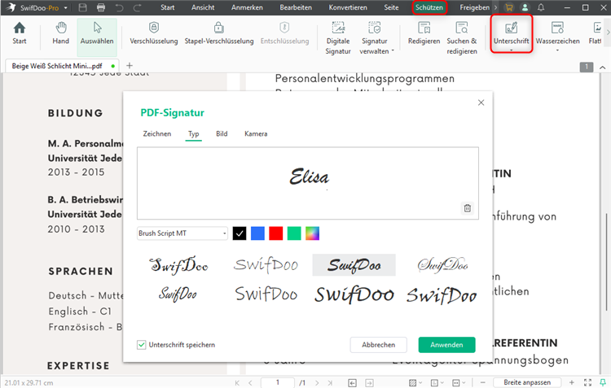This screenshot has height=388, width=611.
Task: Expand Wasserzeichen dropdown
Action: [x=557, y=50]
